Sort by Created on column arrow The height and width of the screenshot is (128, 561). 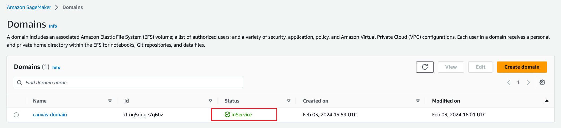coord(418,101)
